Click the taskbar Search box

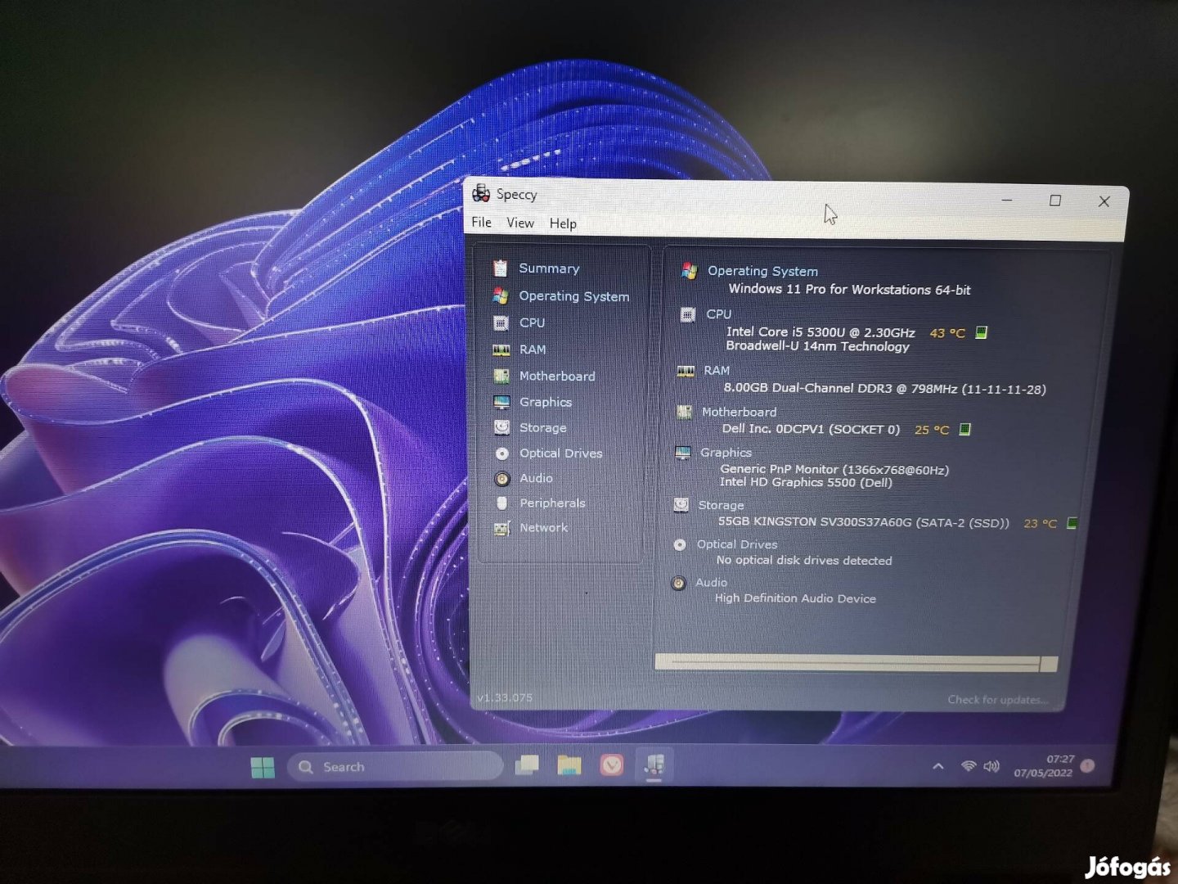395,767
